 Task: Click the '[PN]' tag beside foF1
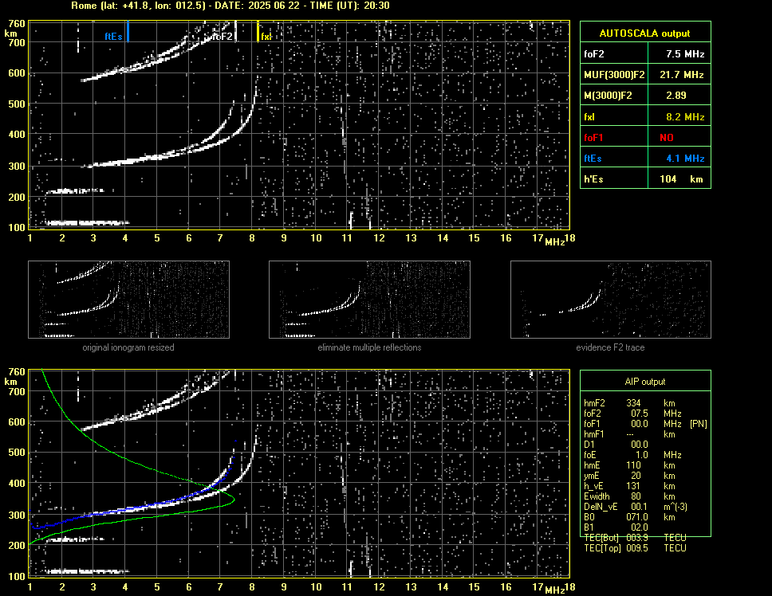(699, 424)
